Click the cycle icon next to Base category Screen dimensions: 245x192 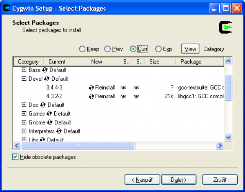tap(45, 70)
